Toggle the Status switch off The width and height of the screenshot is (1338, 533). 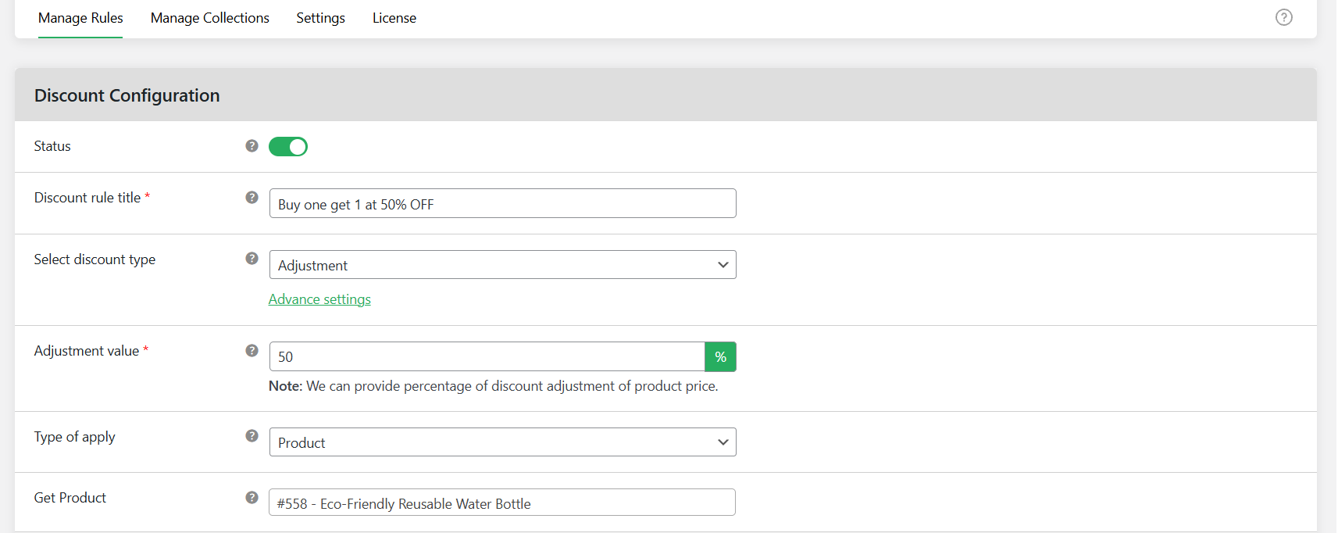(288, 146)
